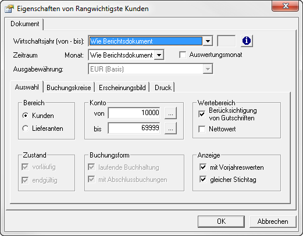Click the Konto bis field 69999

[x=134, y=128]
